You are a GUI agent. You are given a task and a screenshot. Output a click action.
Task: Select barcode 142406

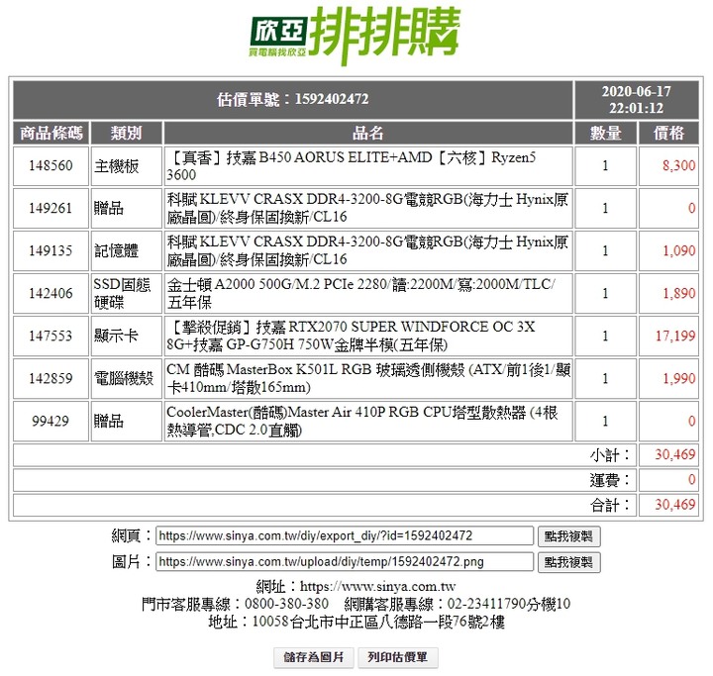pos(51,294)
